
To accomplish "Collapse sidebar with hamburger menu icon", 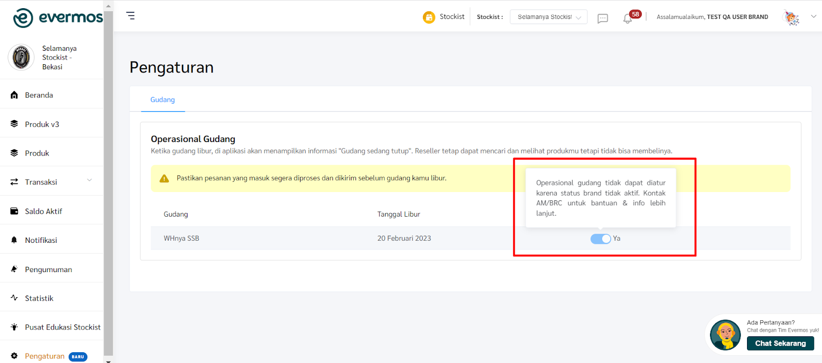I will (130, 16).
